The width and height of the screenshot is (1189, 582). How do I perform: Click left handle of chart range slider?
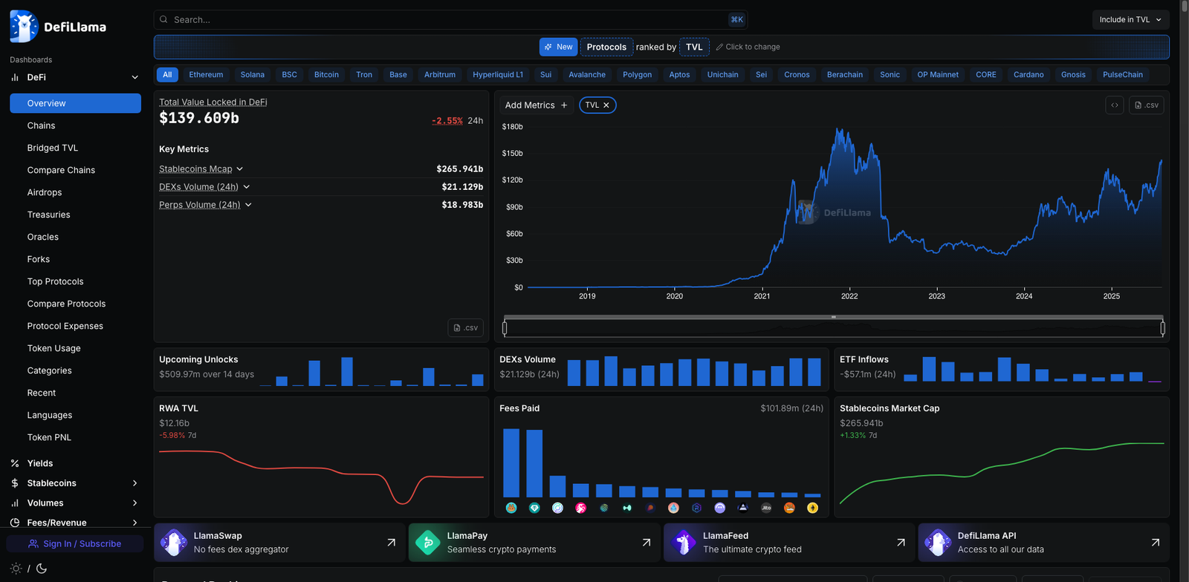coord(505,327)
